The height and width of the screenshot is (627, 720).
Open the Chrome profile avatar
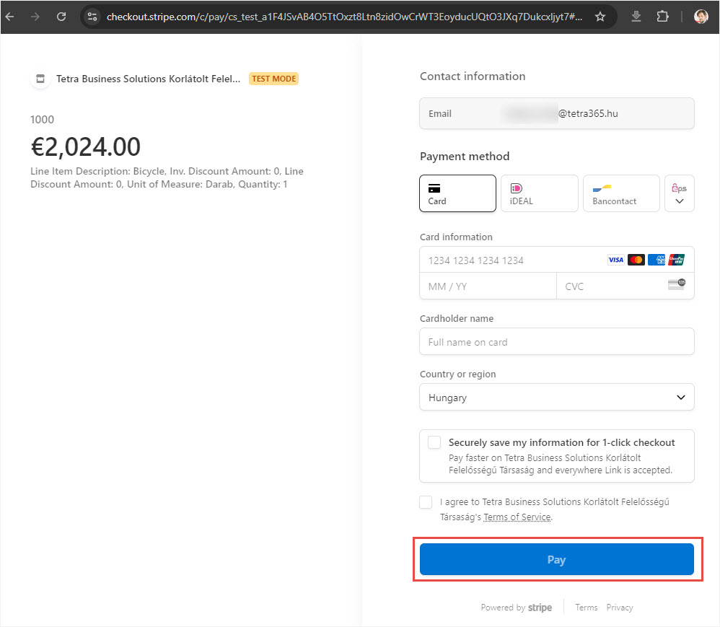tap(701, 16)
